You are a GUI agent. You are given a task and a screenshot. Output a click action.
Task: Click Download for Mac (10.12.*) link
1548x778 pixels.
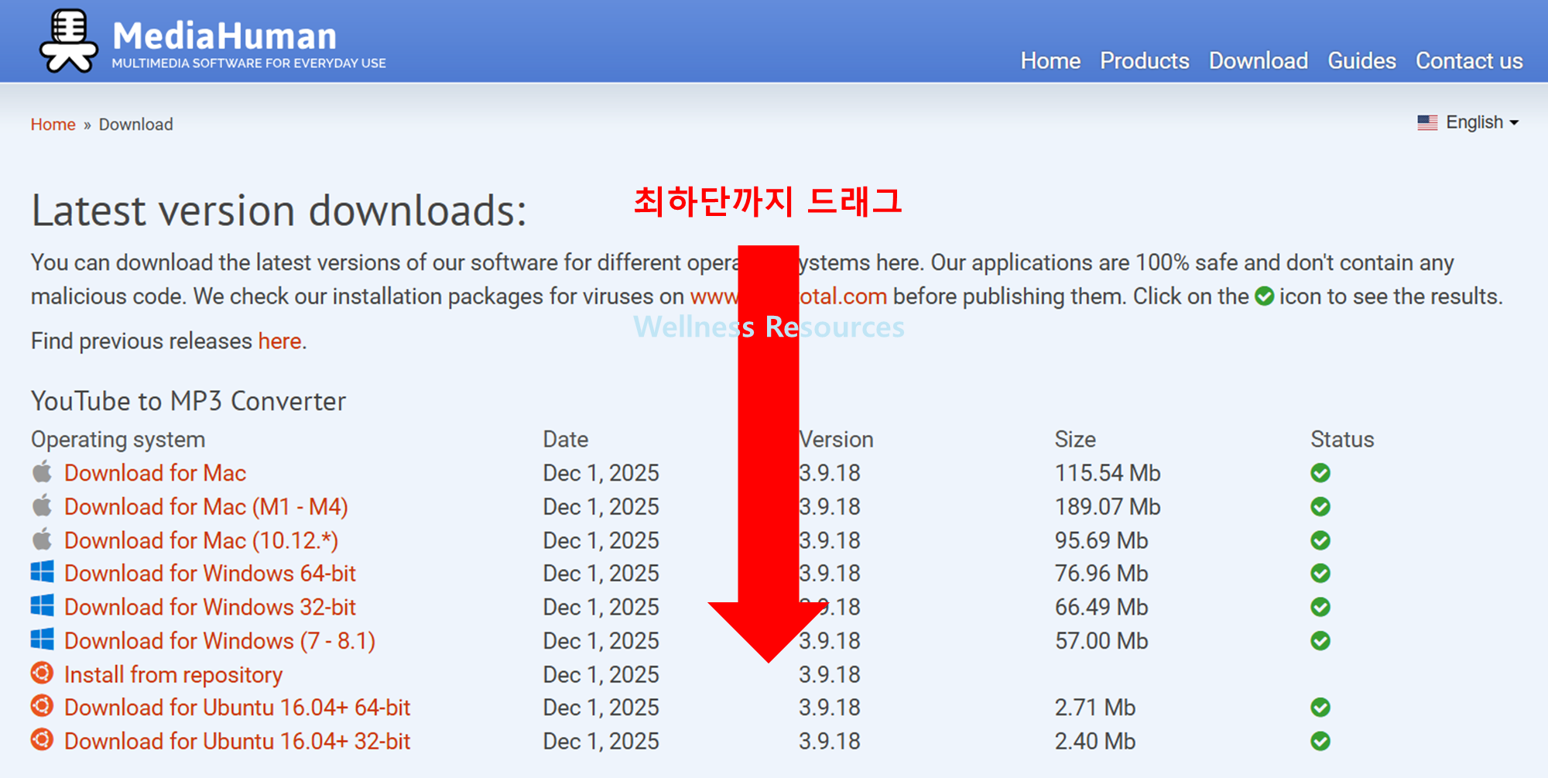pyautogui.click(x=201, y=540)
